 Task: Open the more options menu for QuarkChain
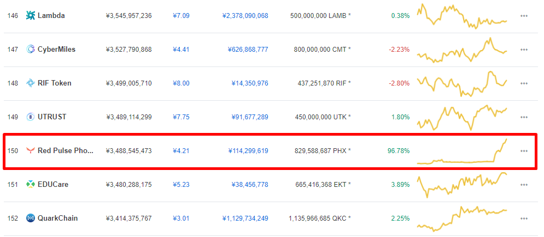[x=524, y=218]
